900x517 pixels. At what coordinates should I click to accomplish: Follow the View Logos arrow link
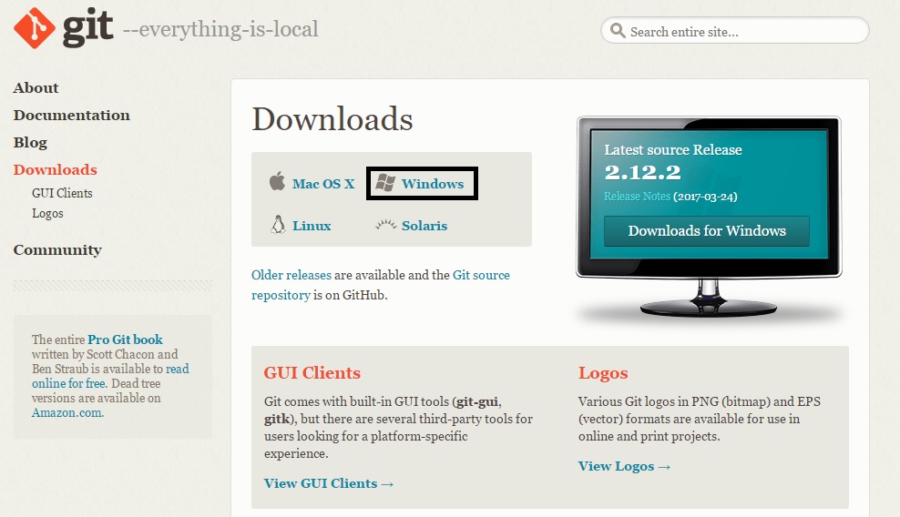click(624, 466)
